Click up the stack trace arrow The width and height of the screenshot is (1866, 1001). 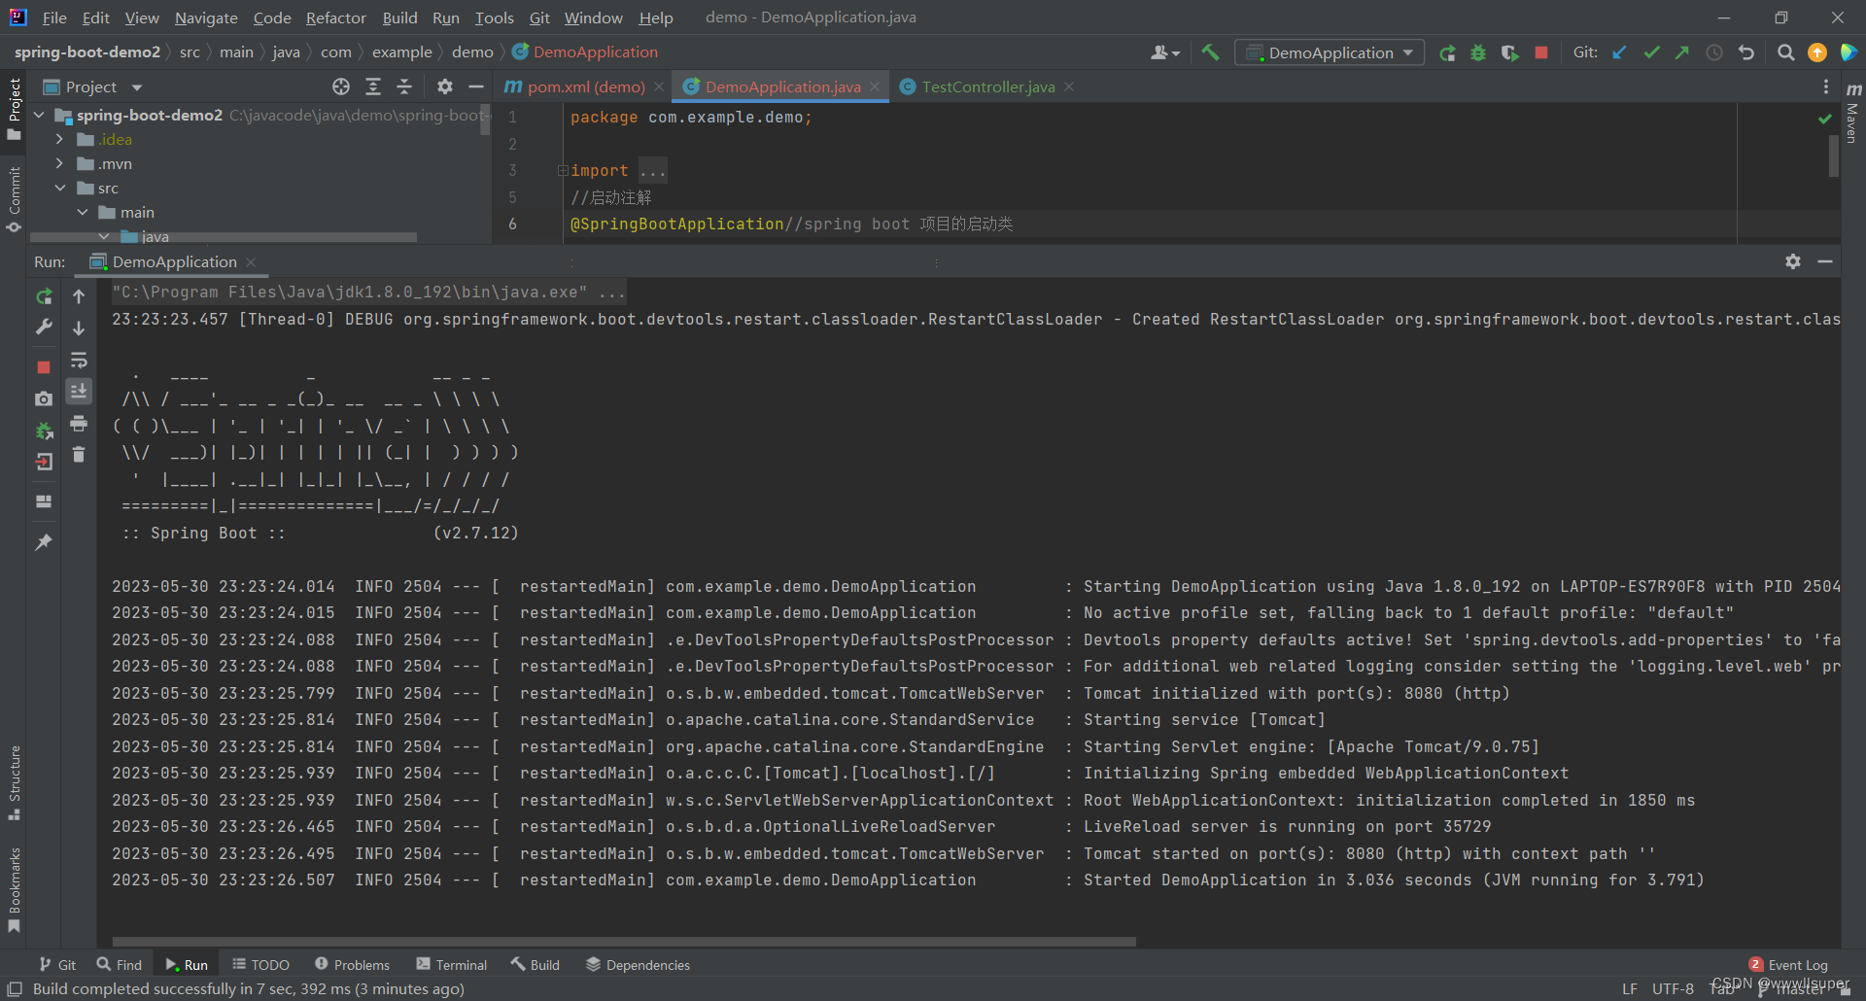79,296
